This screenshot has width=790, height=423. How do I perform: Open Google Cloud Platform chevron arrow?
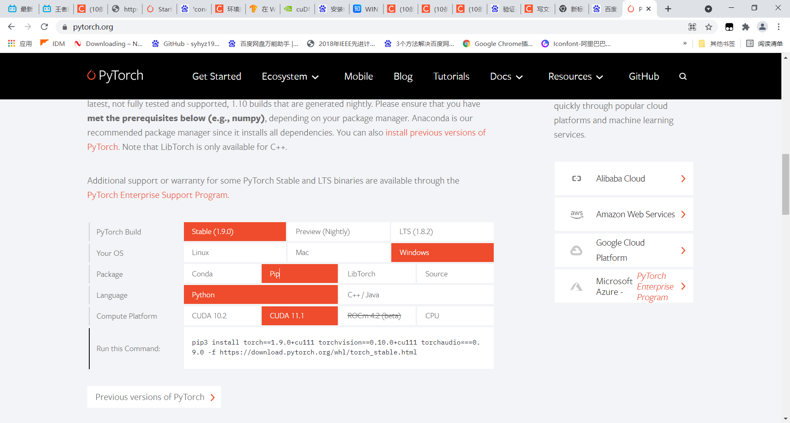[x=683, y=251]
